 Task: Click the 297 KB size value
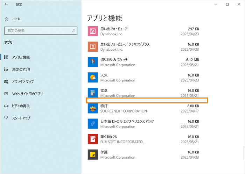[x=194, y=29]
